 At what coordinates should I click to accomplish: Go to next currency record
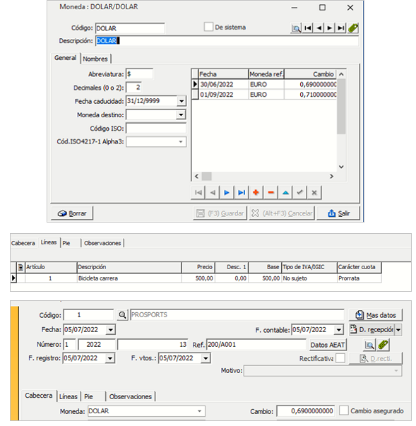click(x=329, y=28)
